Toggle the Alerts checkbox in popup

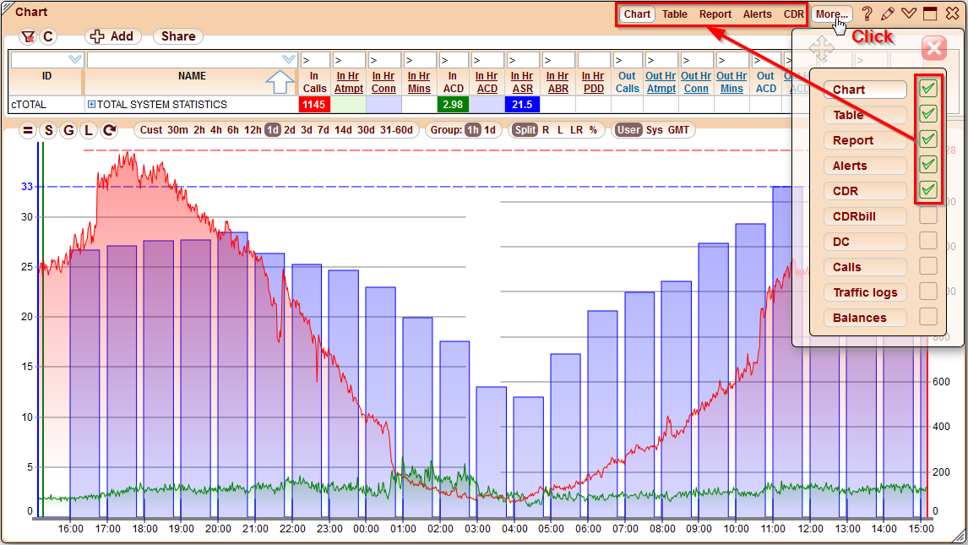coord(927,165)
